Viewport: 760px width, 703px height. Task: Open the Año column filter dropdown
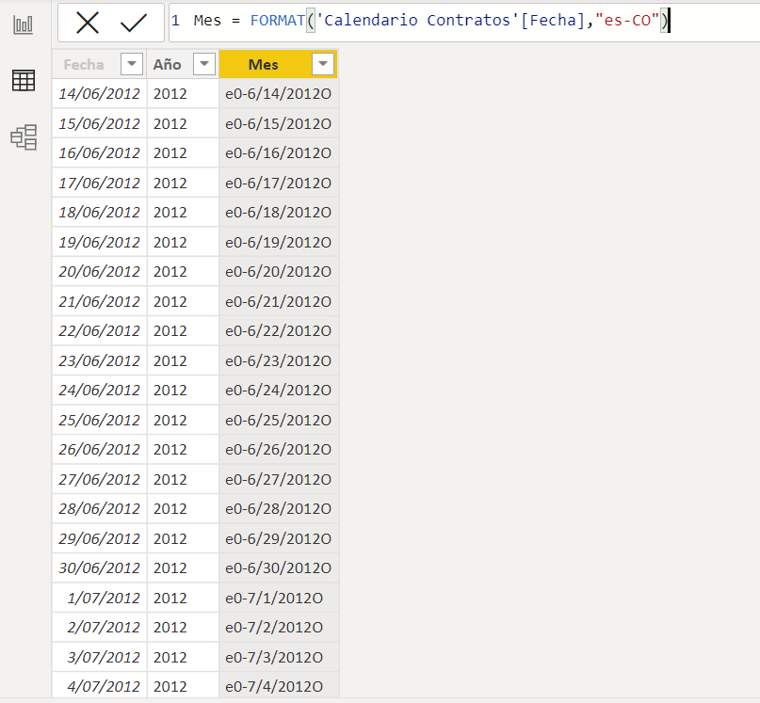[x=204, y=64]
